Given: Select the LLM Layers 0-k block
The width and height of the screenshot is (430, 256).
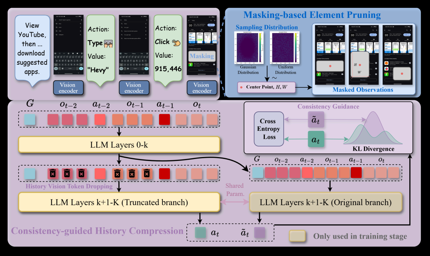Looking at the screenshot, I should [119, 145].
